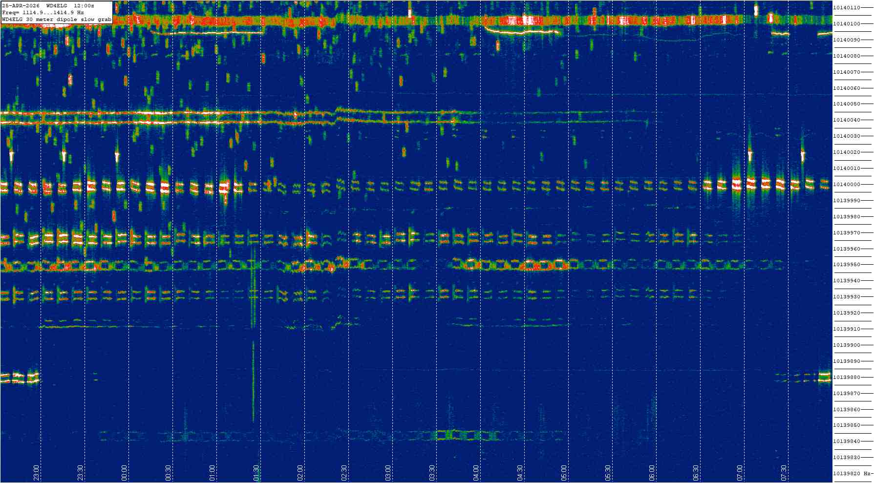Click the date and callsign header line
This screenshot has height=483, width=874.
pyautogui.click(x=48, y=5)
